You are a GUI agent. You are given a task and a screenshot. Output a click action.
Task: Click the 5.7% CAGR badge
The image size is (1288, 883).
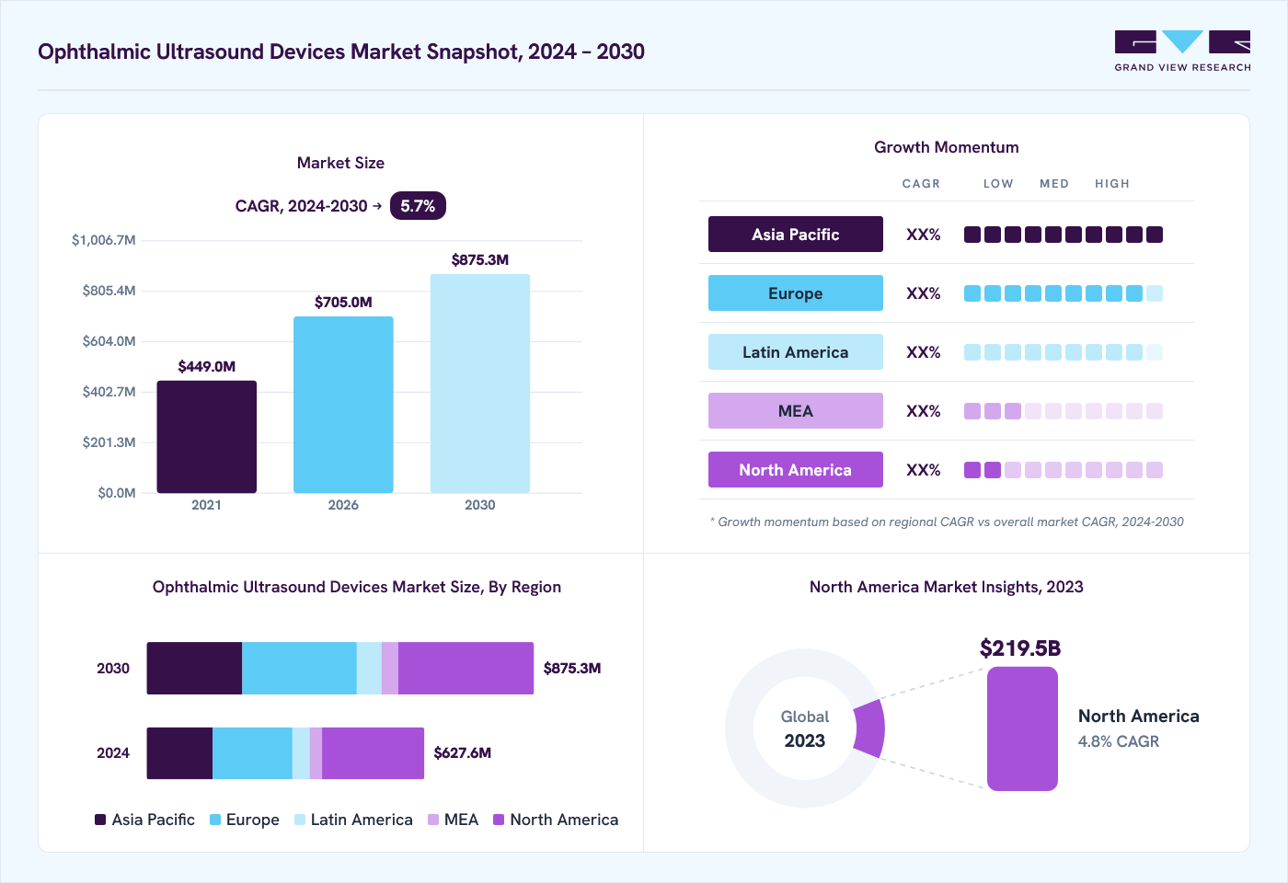coord(418,206)
